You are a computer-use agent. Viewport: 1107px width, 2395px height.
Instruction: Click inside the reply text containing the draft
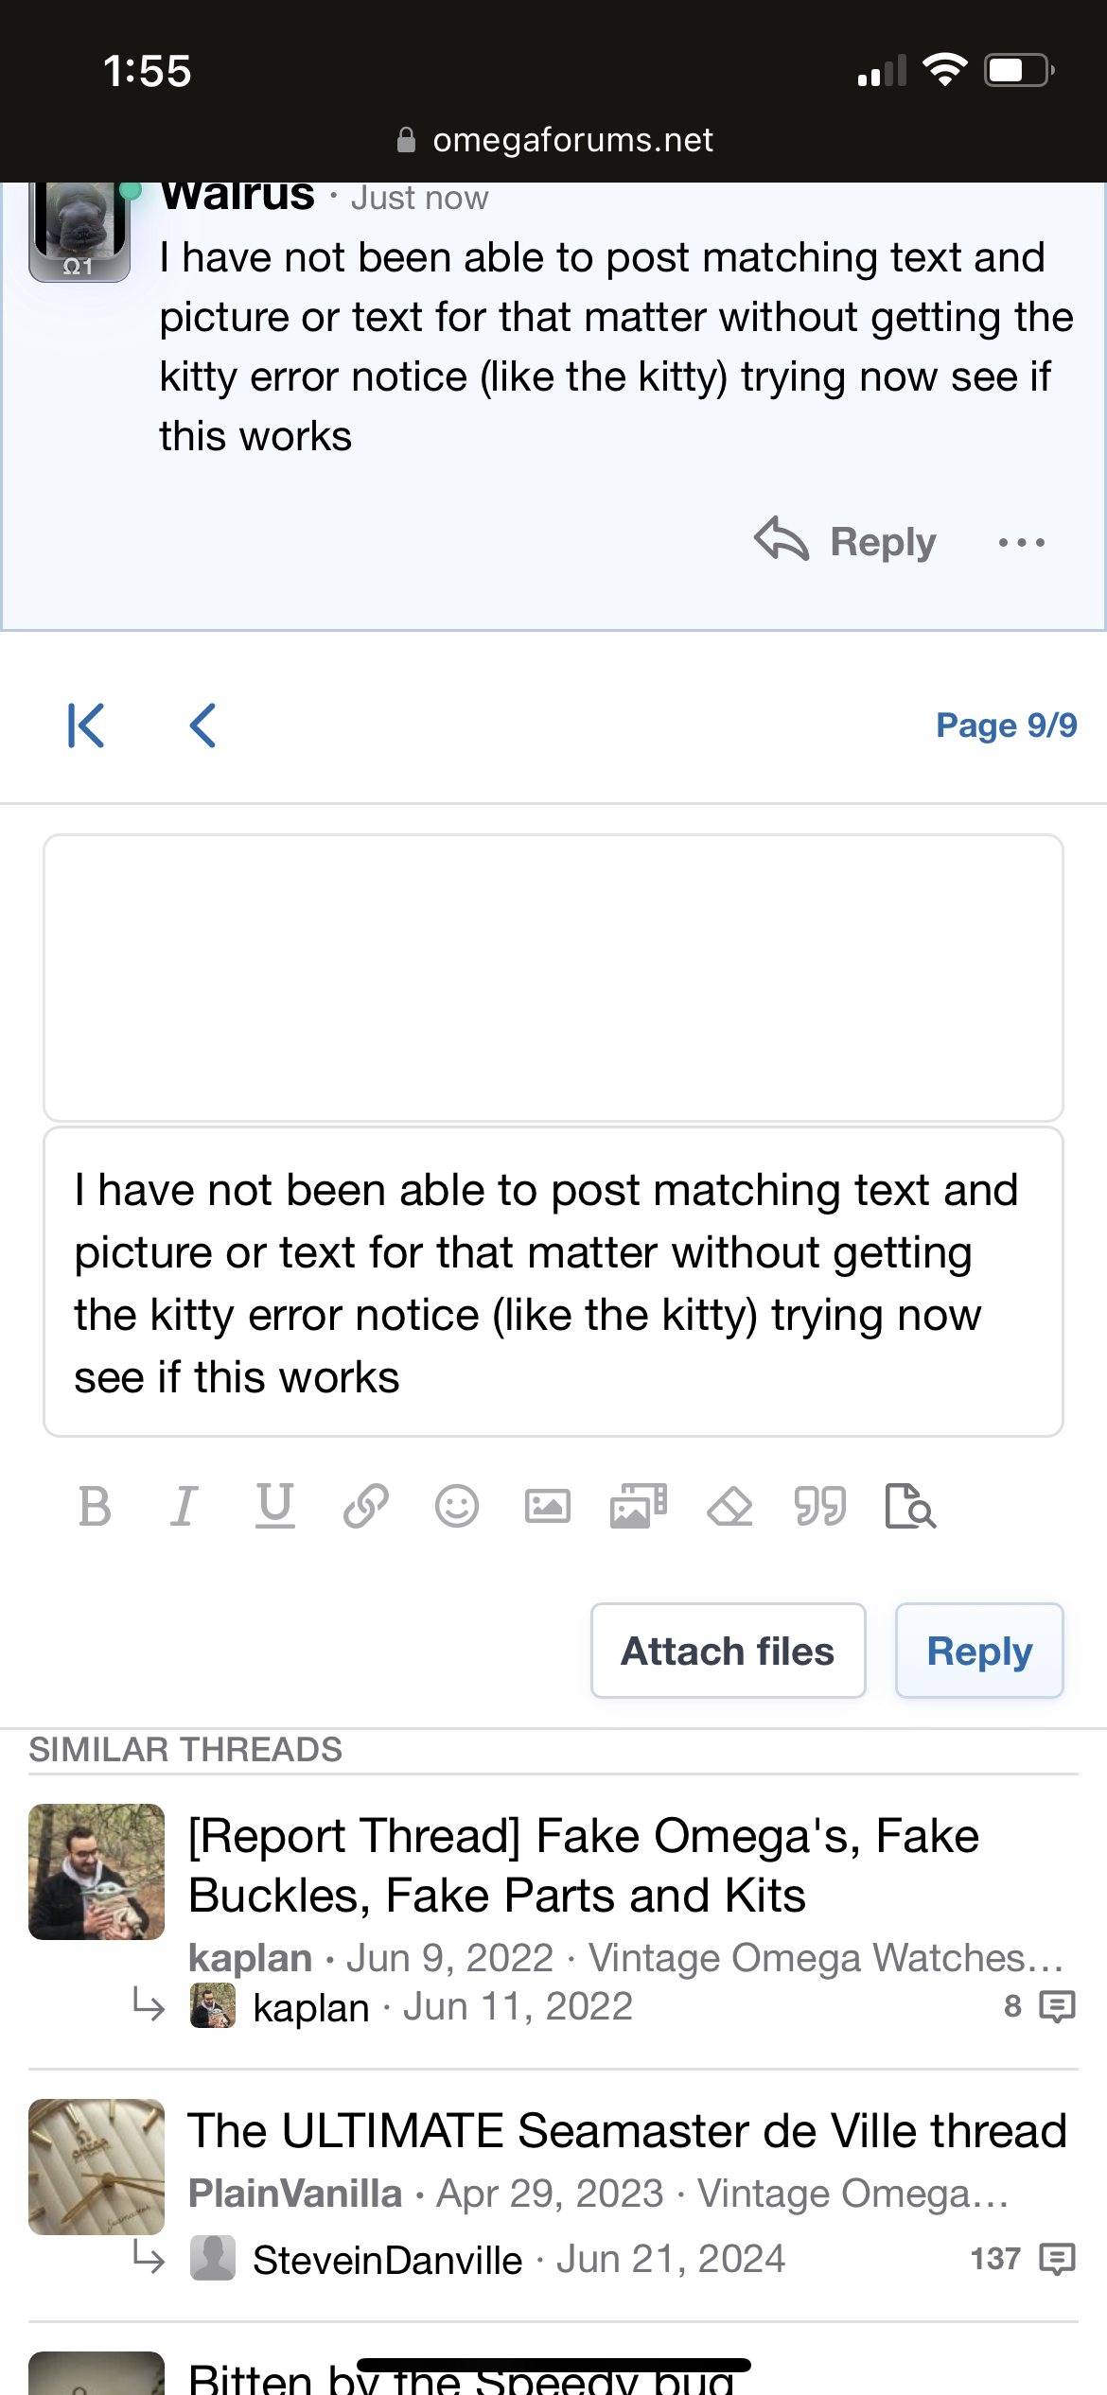pos(553,1282)
